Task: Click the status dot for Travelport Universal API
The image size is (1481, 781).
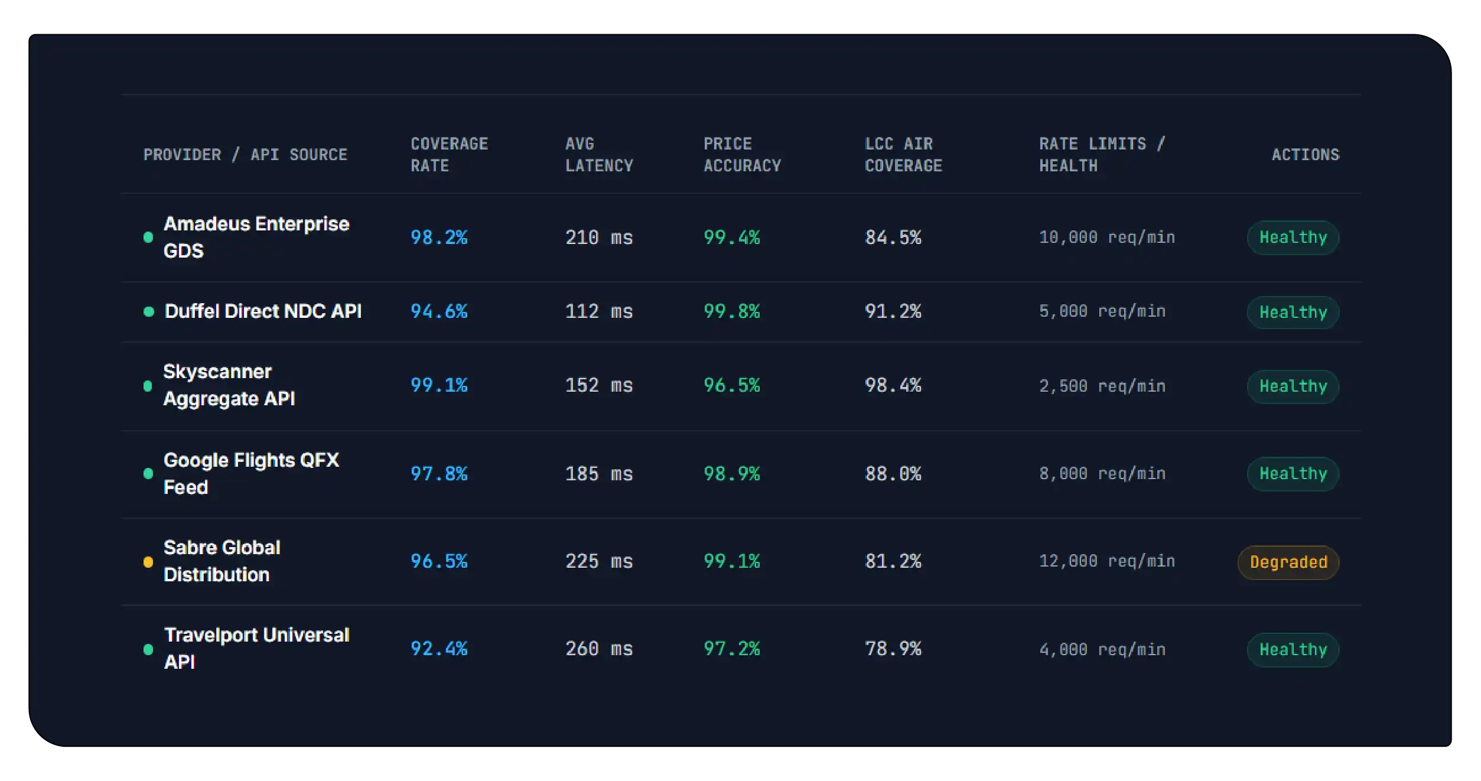Action: (x=148, y=649)
